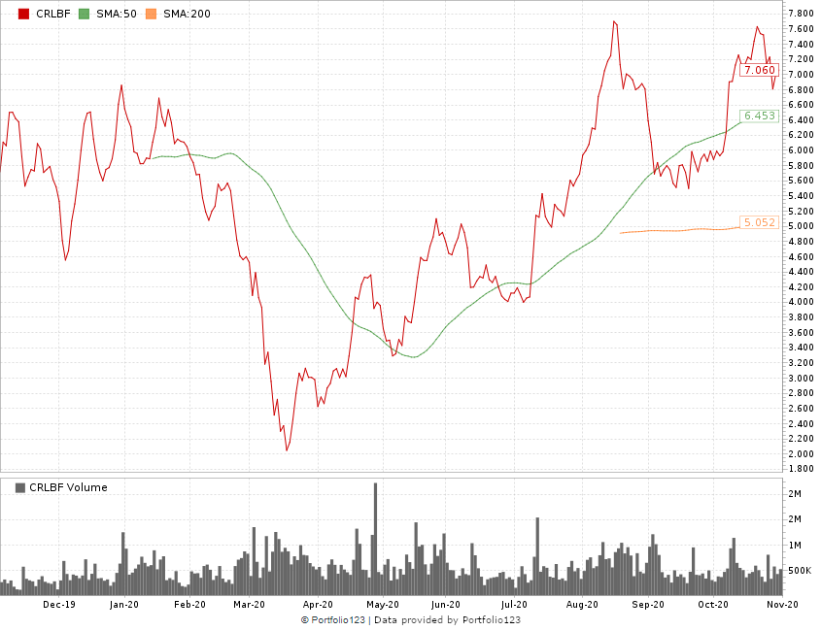The width and height of the screenshot is (821, 631).
Task: Click the green SMA:50 legend swatch
Action: coord(84,14)
